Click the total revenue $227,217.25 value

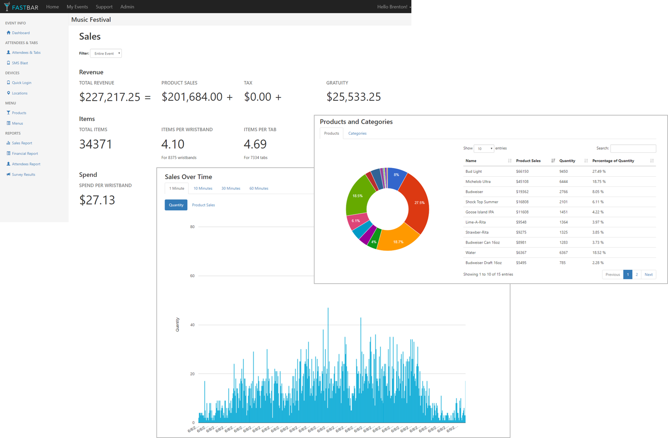(110, 97)
